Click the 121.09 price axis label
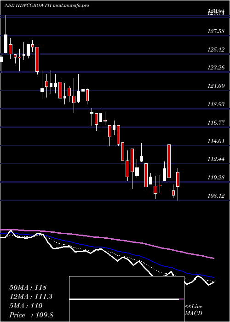 click(x=216, y=86)
